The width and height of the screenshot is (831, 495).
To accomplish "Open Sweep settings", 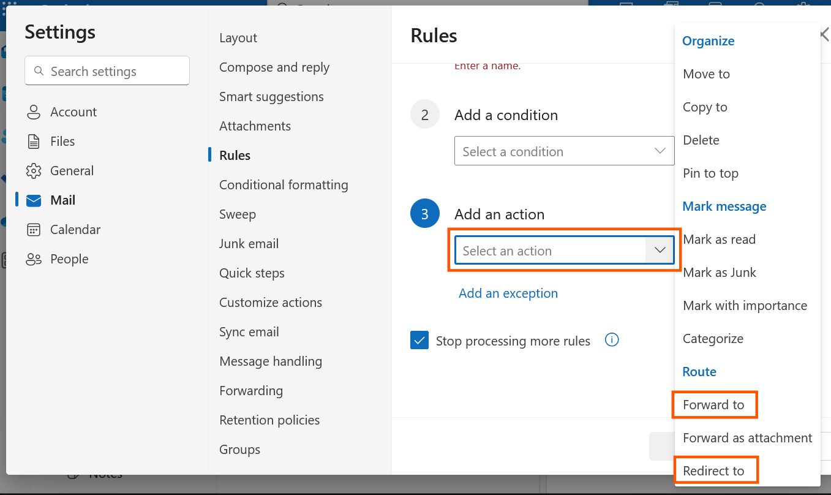I will (238, 214).
